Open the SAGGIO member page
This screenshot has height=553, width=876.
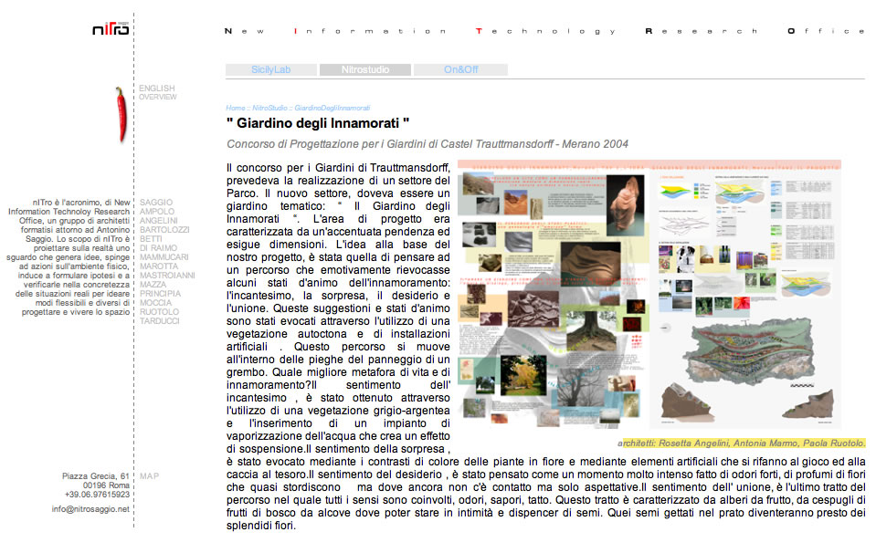(x=156, y=203)
